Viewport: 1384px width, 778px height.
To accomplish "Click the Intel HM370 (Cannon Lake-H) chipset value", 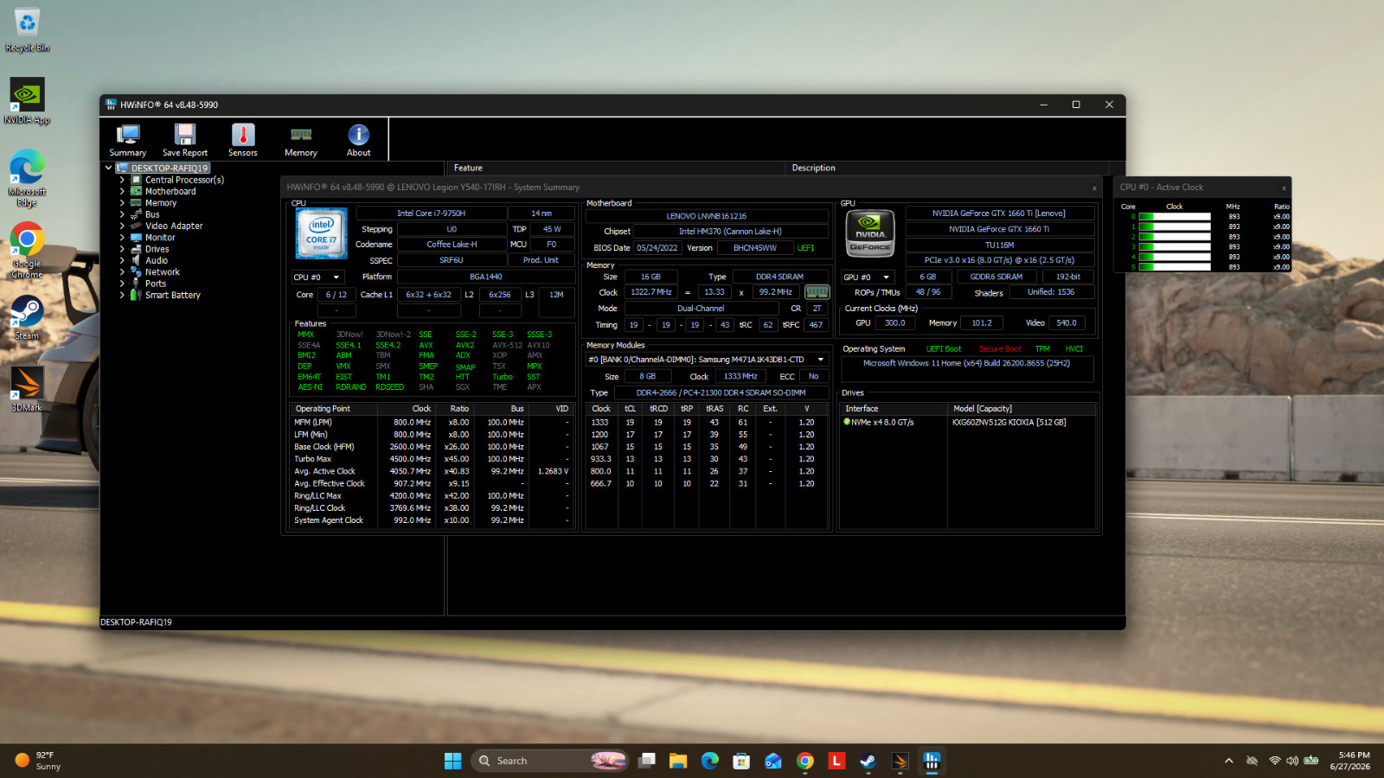I will (x=730, y=232).
